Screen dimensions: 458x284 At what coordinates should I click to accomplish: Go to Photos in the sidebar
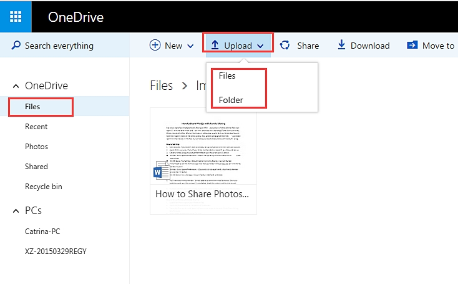(x=36, y=147)
